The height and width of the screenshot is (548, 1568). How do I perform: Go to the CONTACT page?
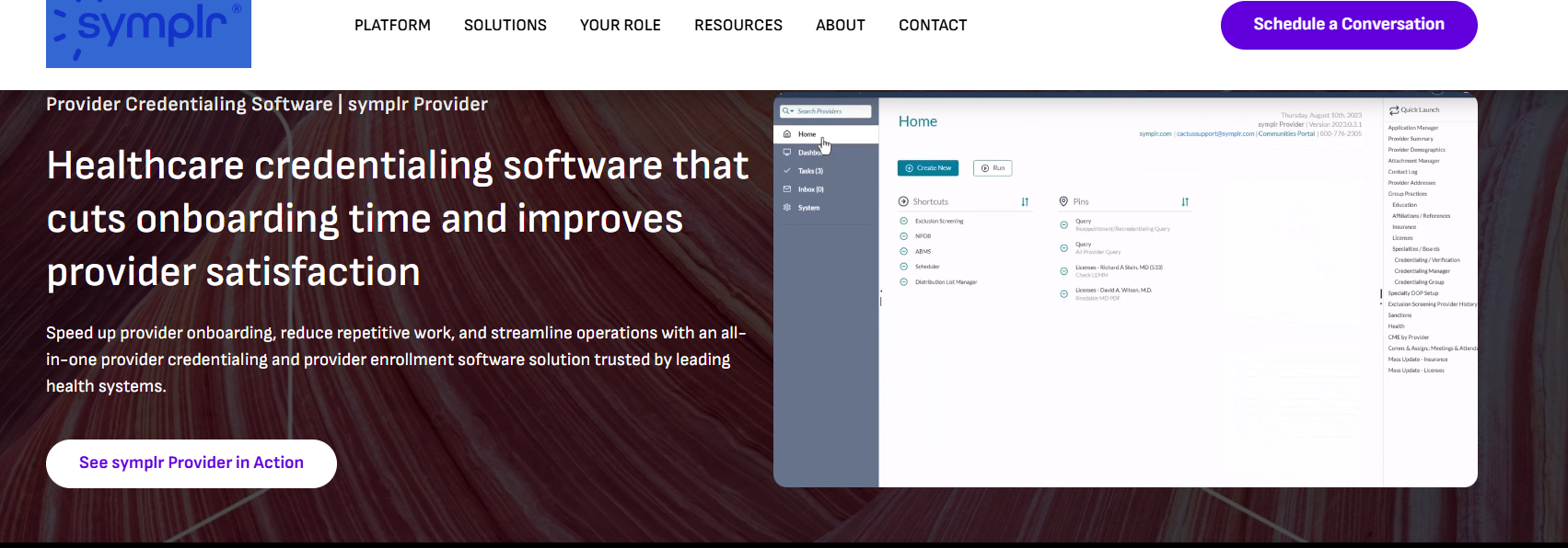pos(933,26)
